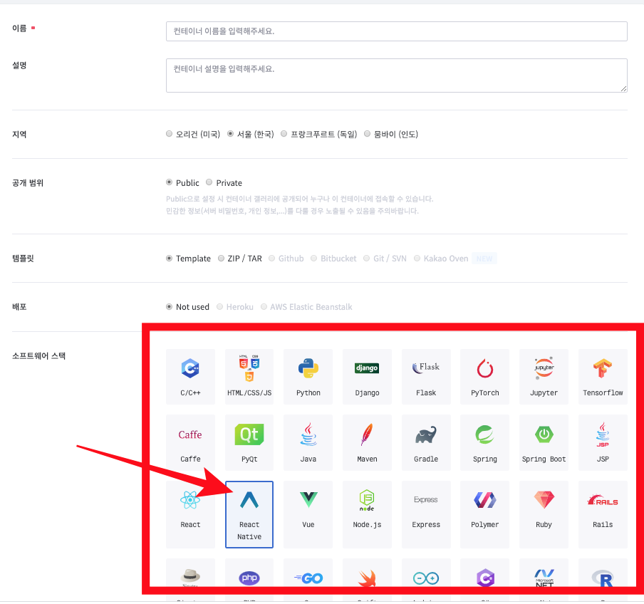Focus the container name input field
Screen dimensions: 644x604
(x=396, y=31)
